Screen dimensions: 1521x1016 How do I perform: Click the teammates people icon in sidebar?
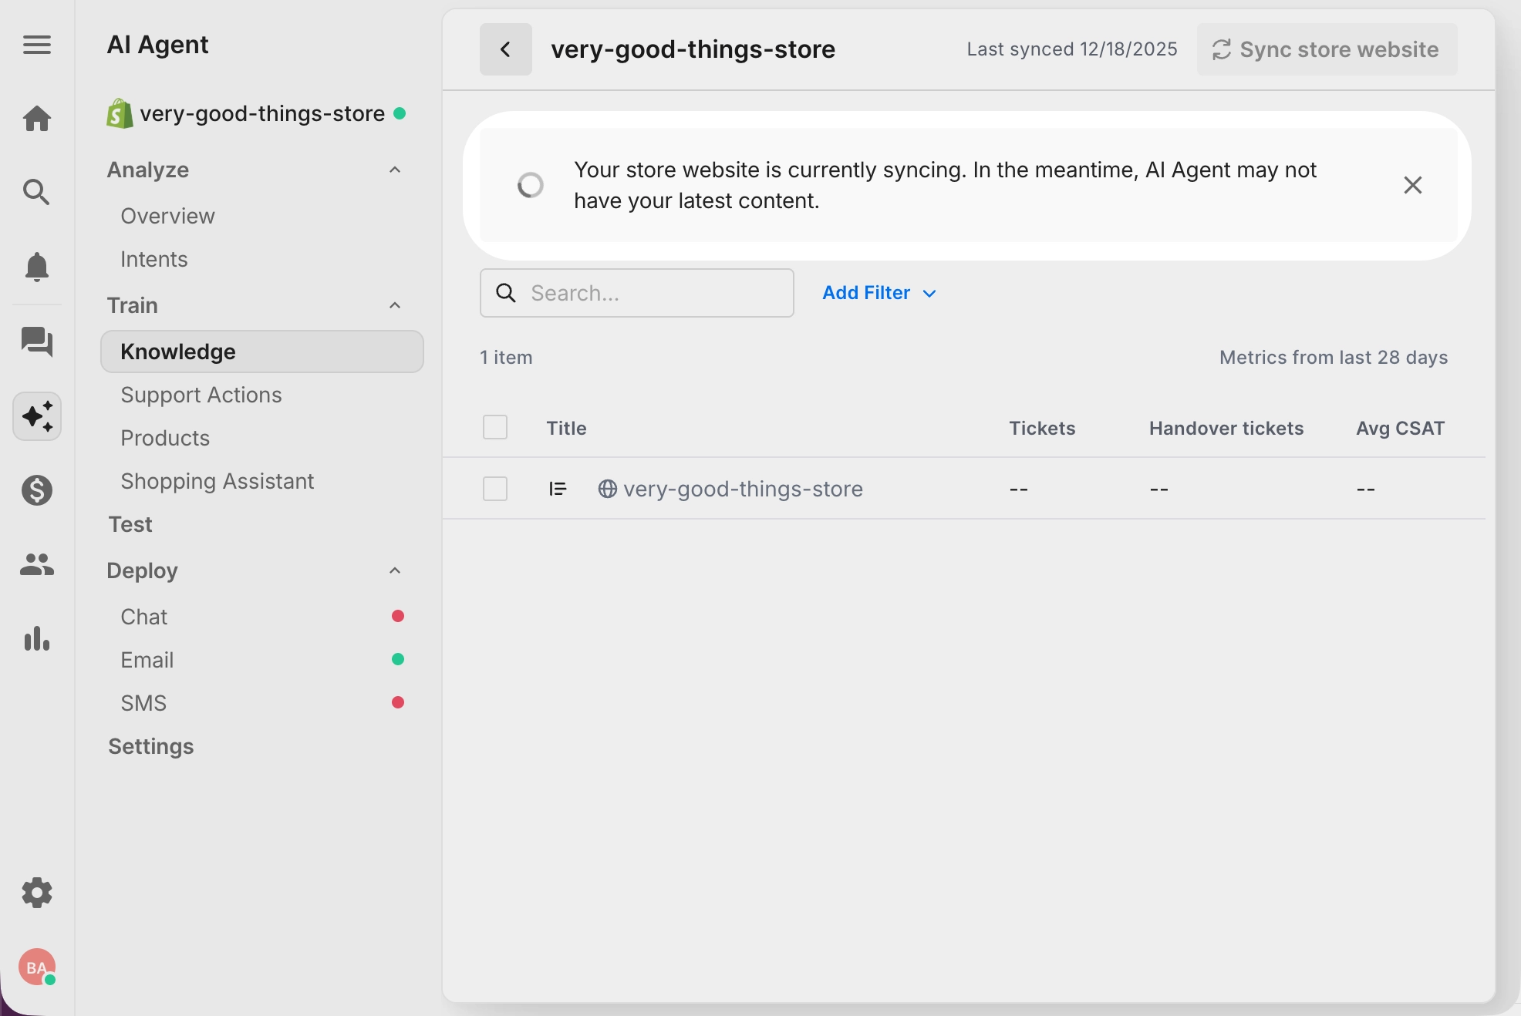pyautogui.click(x=36, y=565)
